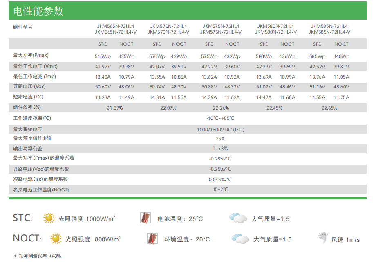376x268 pixels.
Task: Select the thermometer icon beside 环境温度
Action: click(152, 239)
